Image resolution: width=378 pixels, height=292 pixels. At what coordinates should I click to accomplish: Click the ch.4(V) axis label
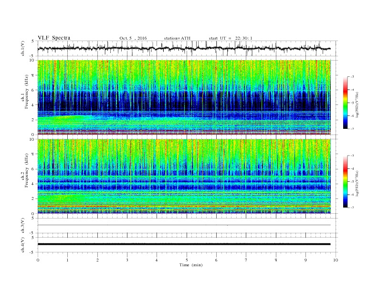(23, 245)
